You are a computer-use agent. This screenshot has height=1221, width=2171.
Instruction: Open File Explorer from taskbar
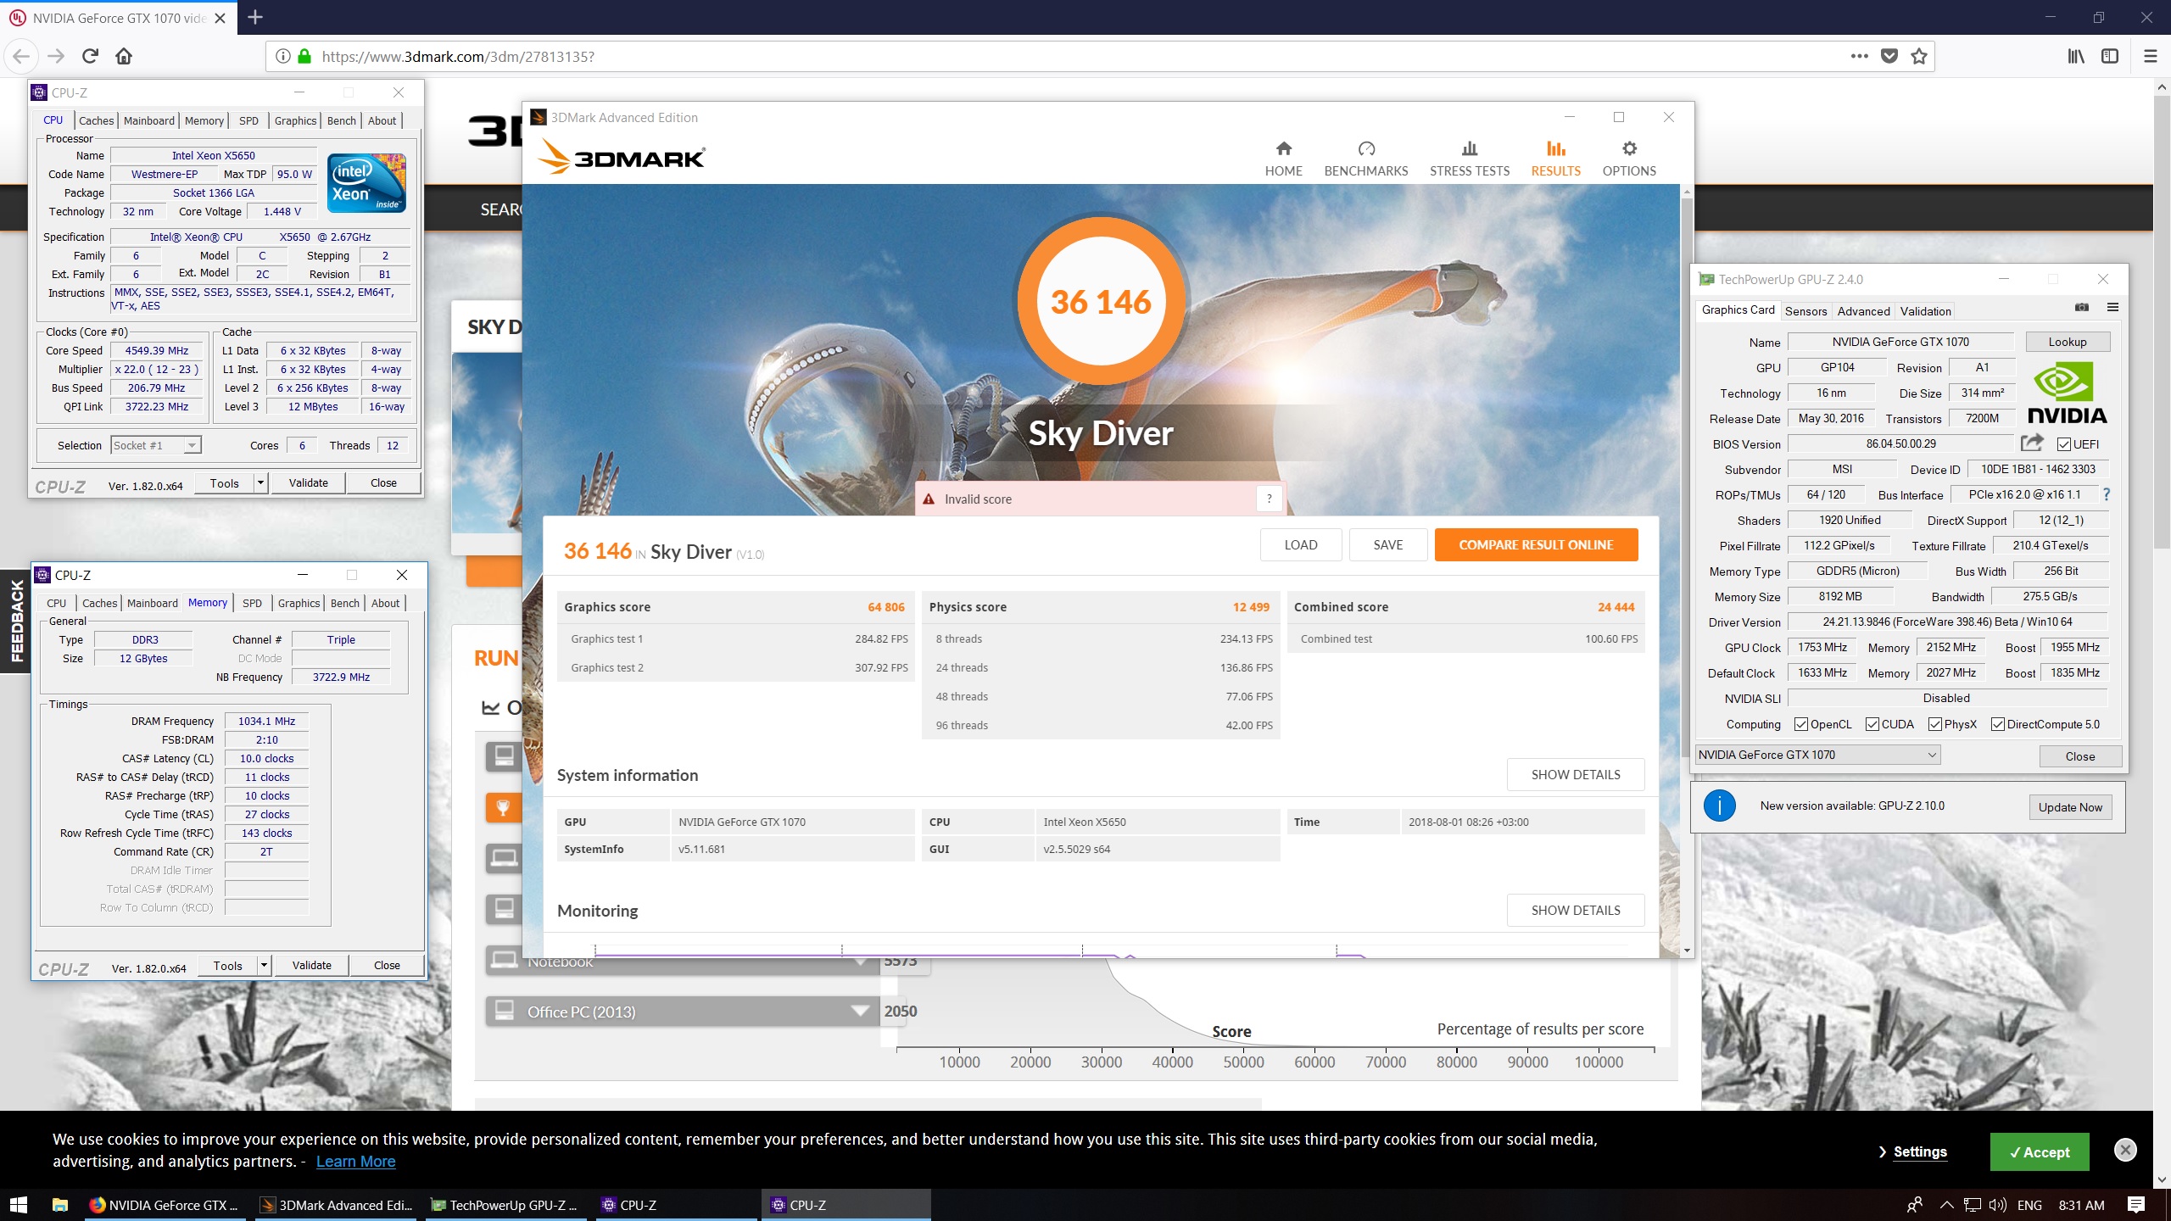click(60, 1205)
